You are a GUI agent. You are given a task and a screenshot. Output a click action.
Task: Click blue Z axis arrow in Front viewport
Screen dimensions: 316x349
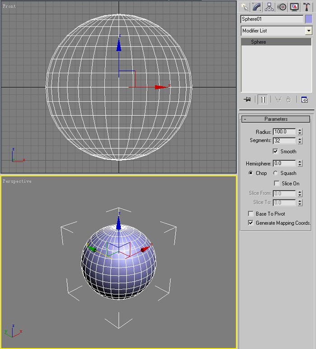click(119, 45)
